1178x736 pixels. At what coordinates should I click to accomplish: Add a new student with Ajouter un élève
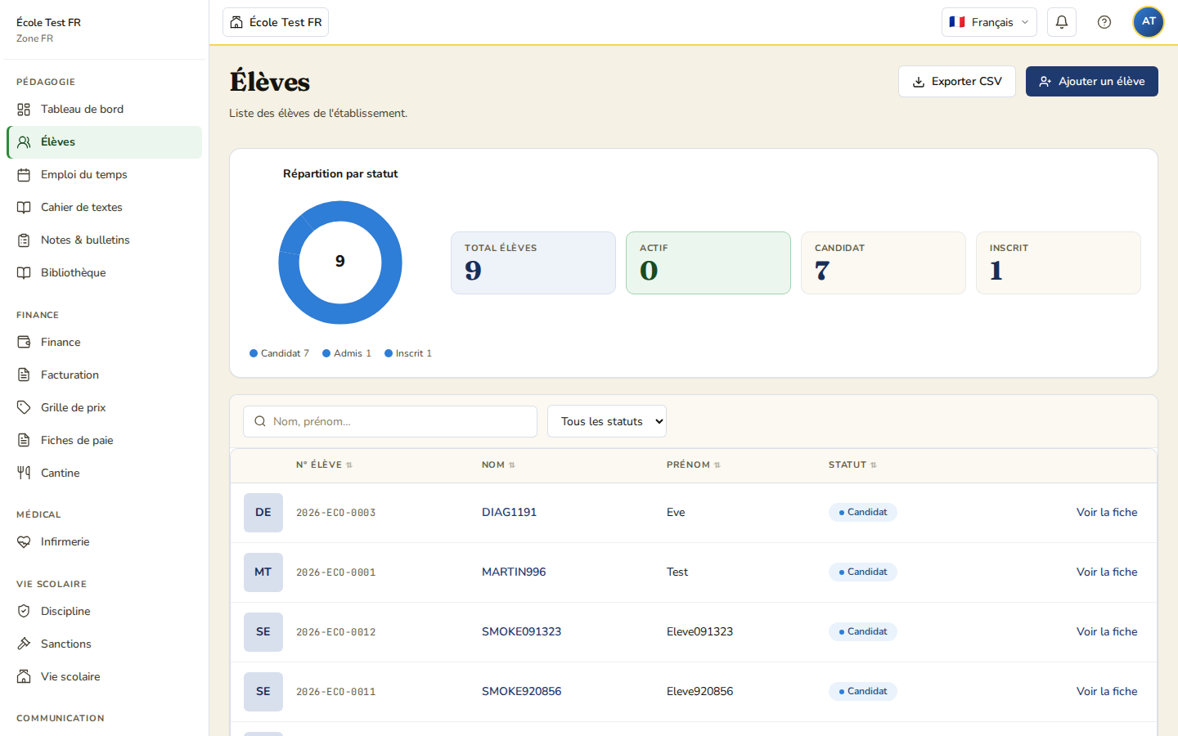(x=1092, y=82)
